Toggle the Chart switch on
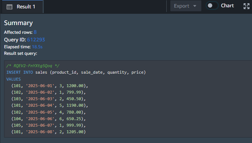Screen dimensions: 252x143 point(212,5)
